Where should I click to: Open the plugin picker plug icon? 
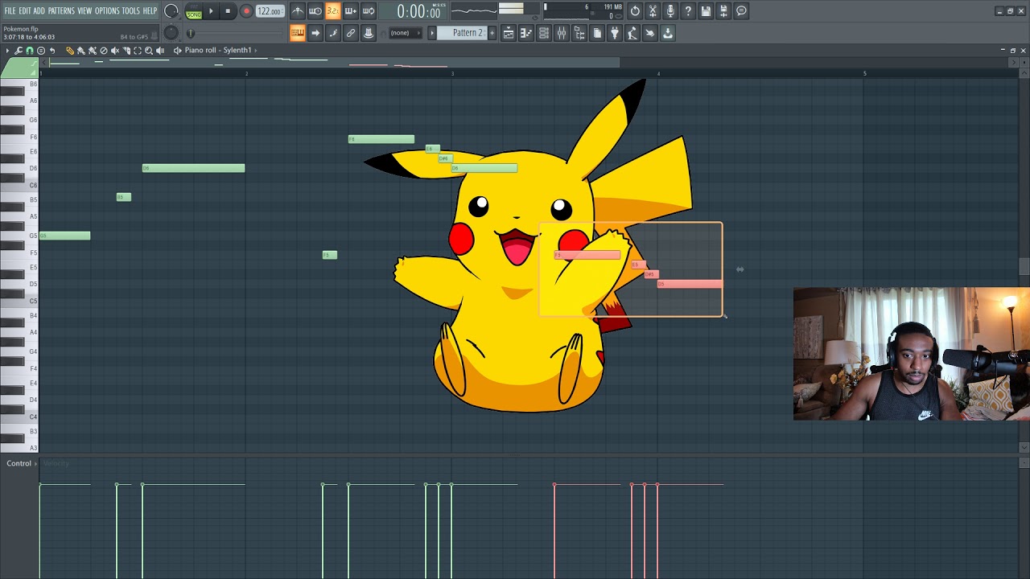(x=615, y=33)
